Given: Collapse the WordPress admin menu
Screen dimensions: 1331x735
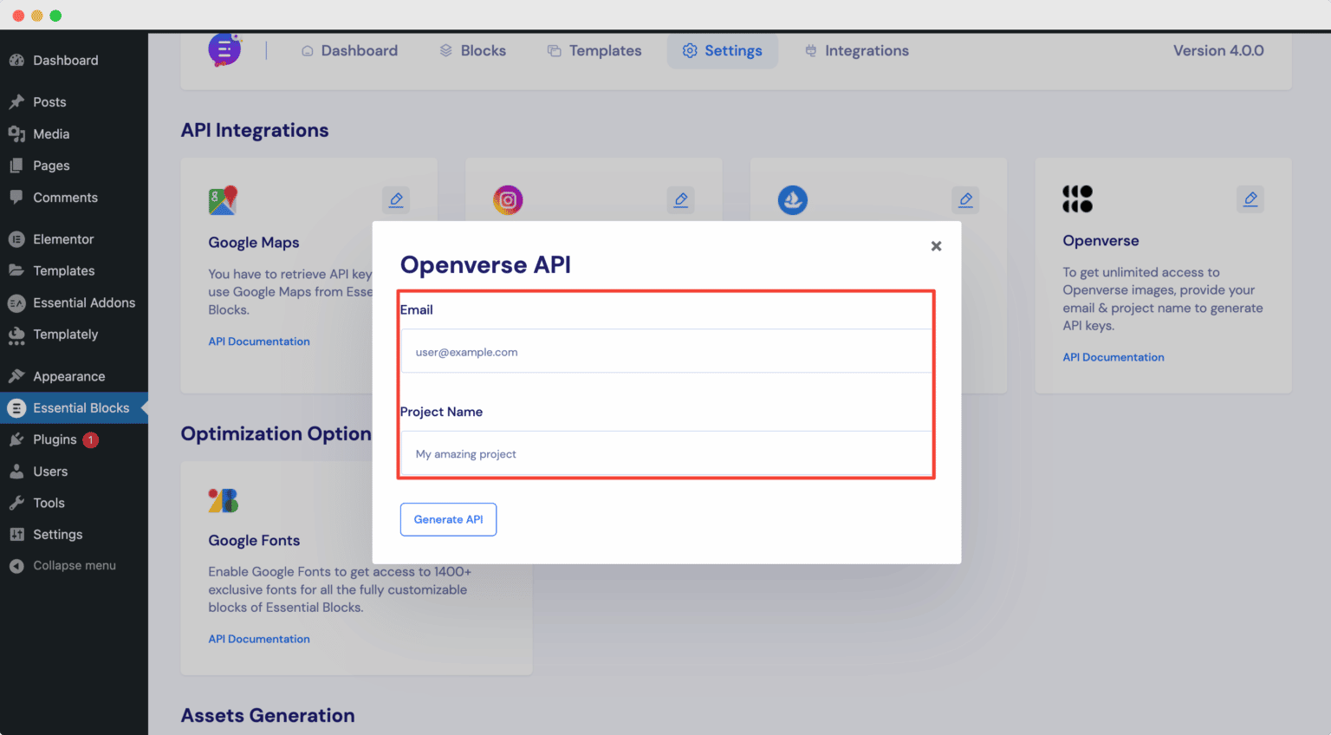Looking at the screenshot, I should (74, 565).
